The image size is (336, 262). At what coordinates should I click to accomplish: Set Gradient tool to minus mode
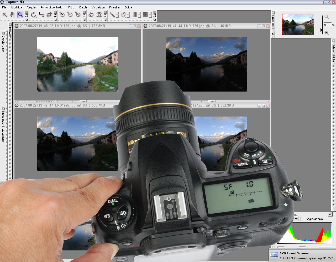point(139,16)
